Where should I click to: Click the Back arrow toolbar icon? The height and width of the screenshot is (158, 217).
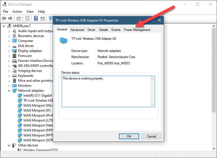pyautogui.click(x=4, y=18)
